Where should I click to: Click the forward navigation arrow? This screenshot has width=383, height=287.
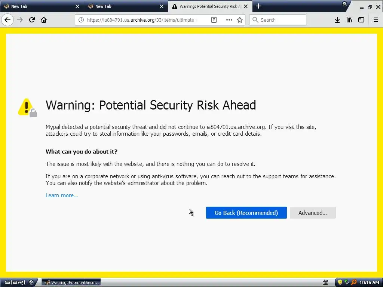[20, 20]
